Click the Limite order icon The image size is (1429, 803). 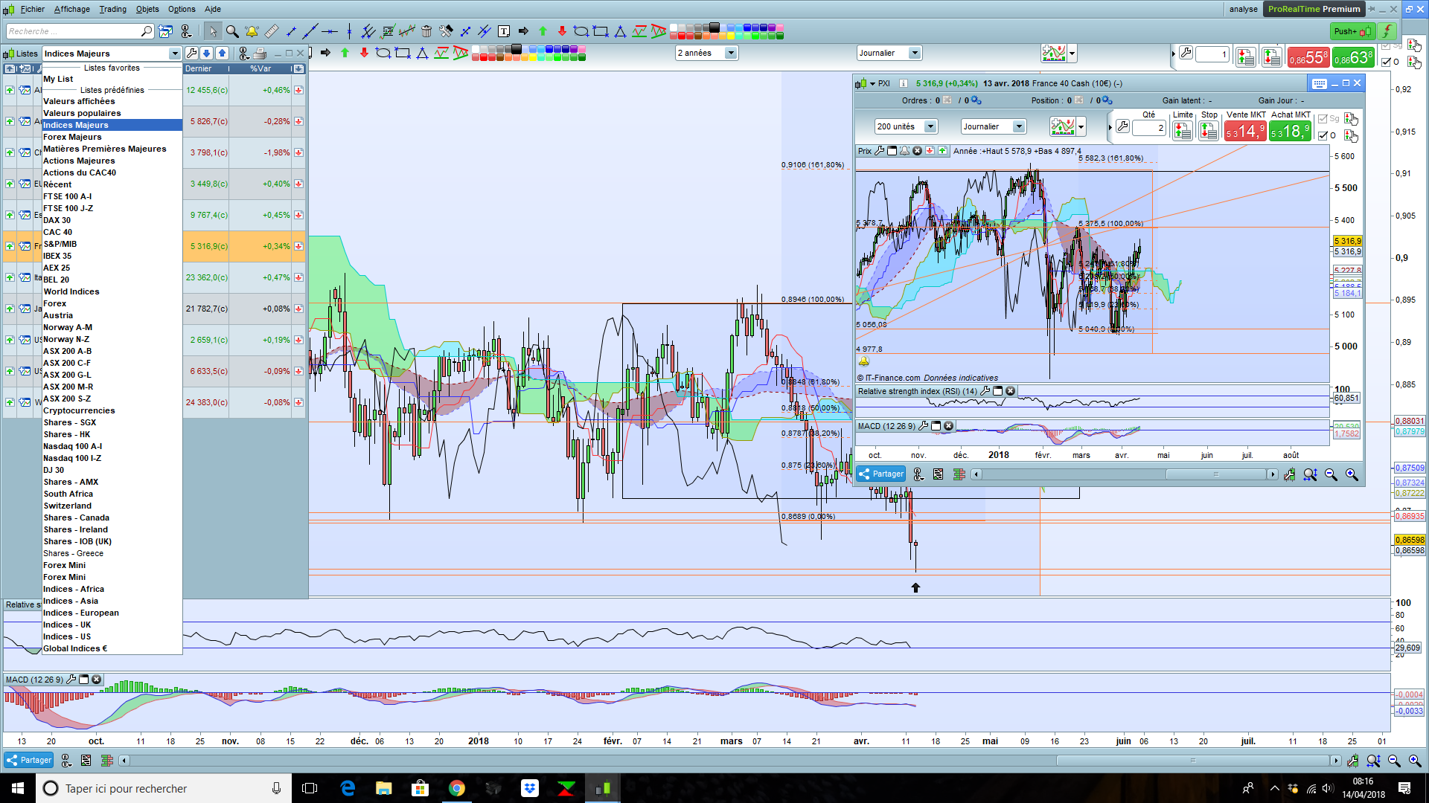[1182, 131]
